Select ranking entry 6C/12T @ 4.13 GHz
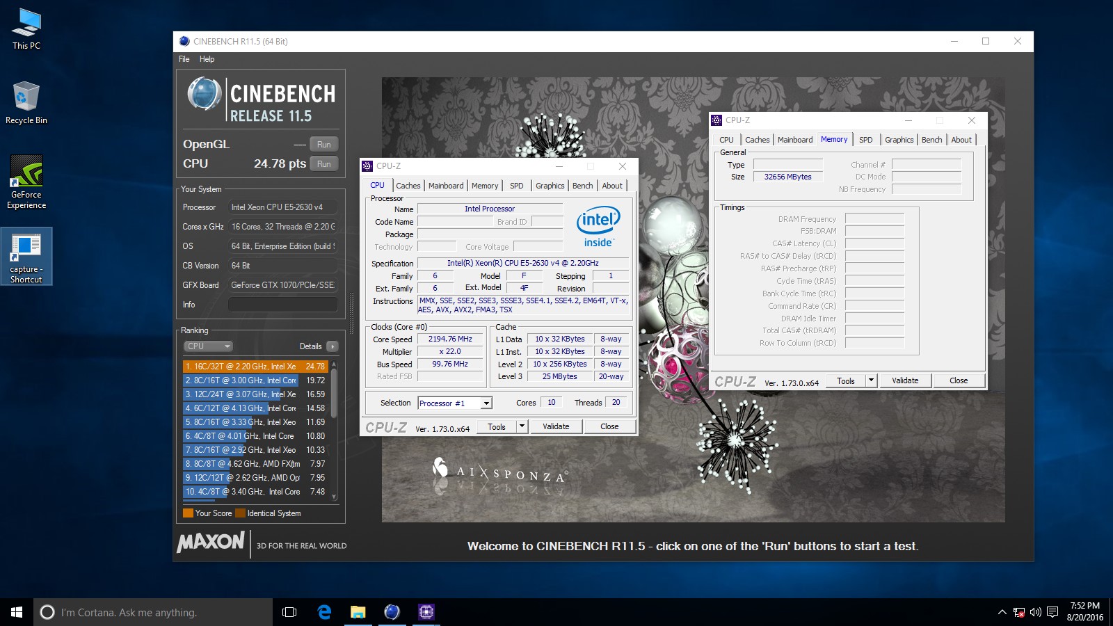The height and width of the screenshot is (626, 1113). pyautogui.click(x=255, y=408)
